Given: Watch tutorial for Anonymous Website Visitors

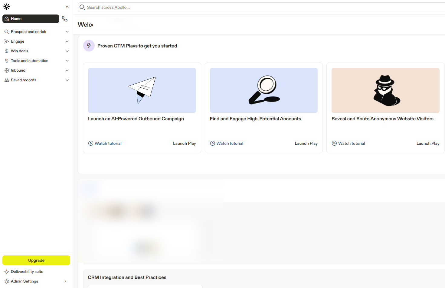Looking at the screenshot, I should click(348, 143).
